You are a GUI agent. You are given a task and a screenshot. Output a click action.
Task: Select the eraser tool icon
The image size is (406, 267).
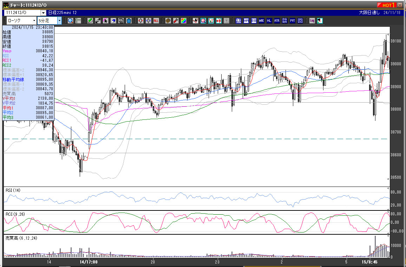point(113,21)
